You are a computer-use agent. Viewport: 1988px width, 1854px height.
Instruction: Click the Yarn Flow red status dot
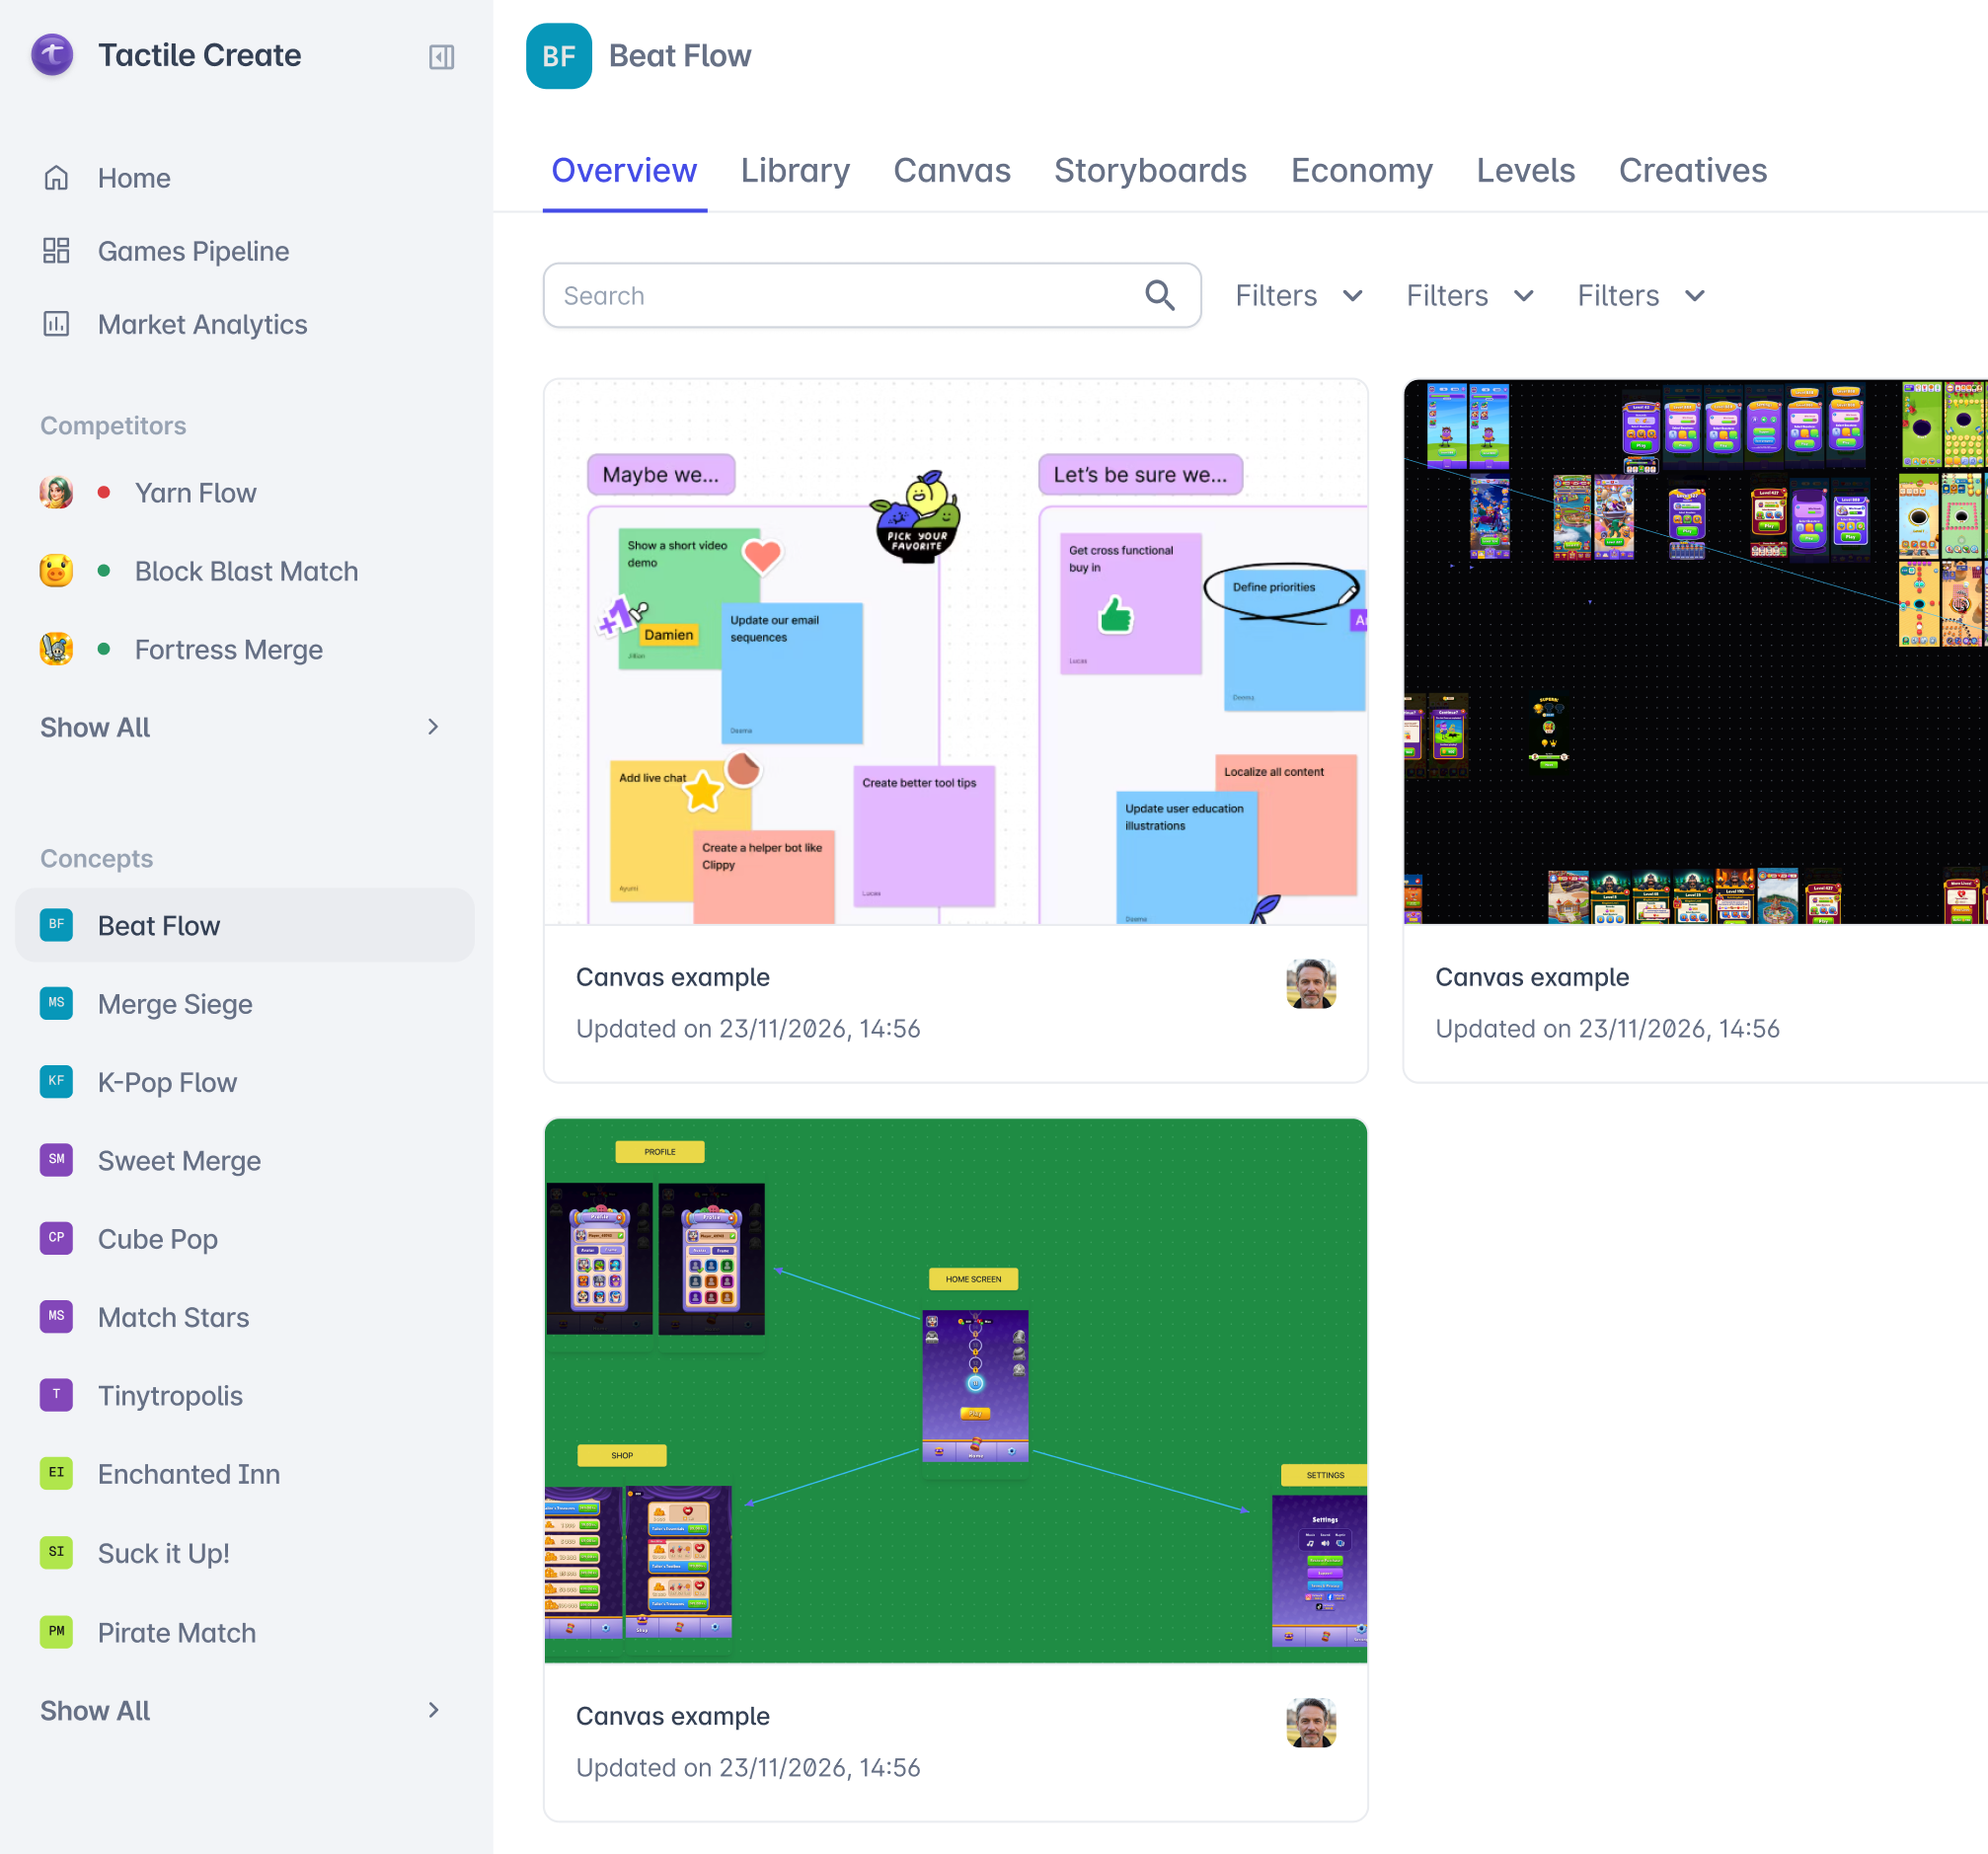[x=104, y=492]
